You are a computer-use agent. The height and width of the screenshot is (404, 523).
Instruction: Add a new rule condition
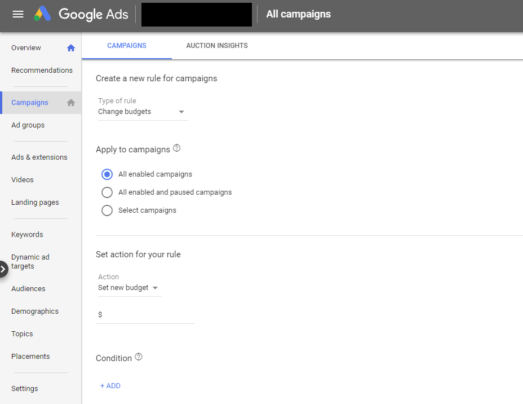(110, 385)
